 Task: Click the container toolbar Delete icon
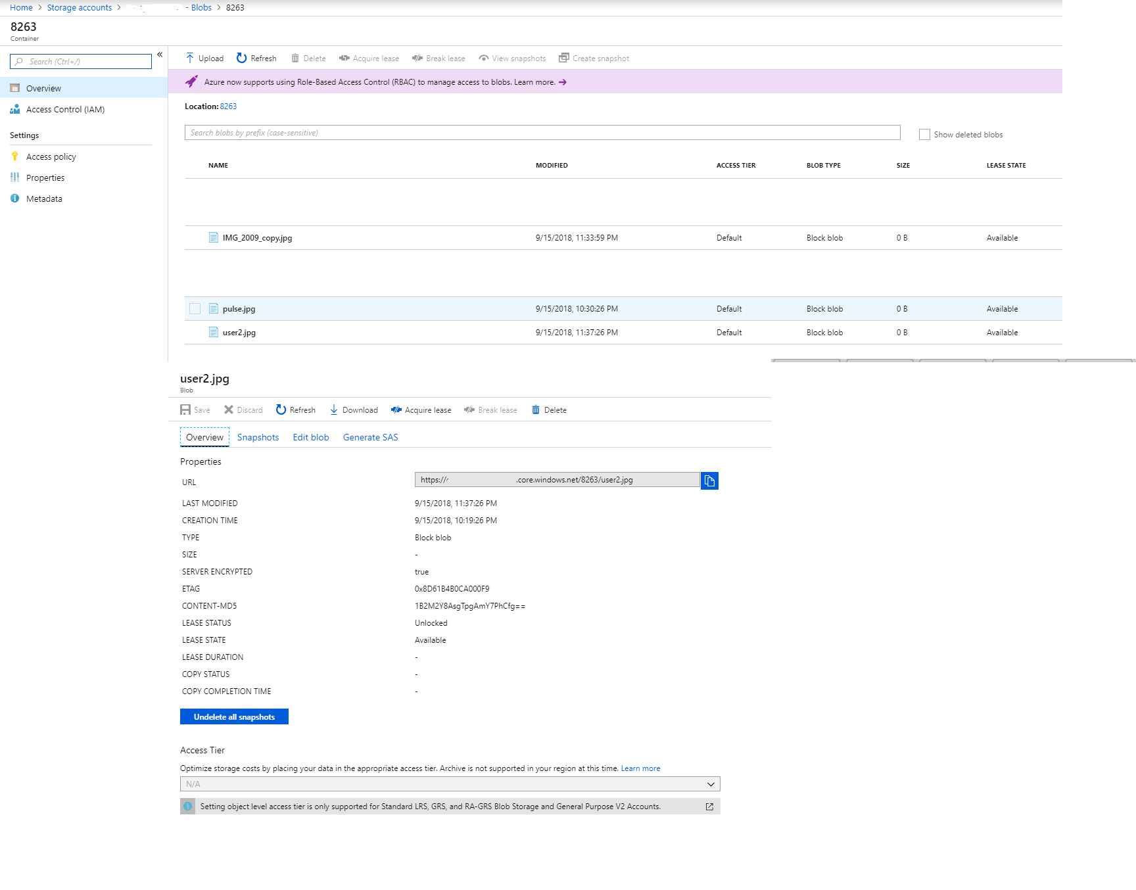[295, 58]
